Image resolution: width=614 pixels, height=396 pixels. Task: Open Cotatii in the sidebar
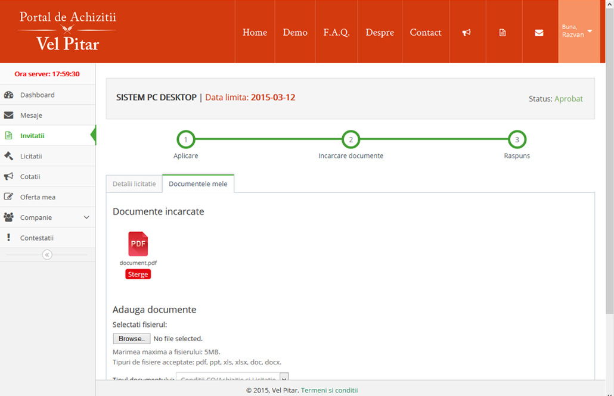tap(48, 176)
